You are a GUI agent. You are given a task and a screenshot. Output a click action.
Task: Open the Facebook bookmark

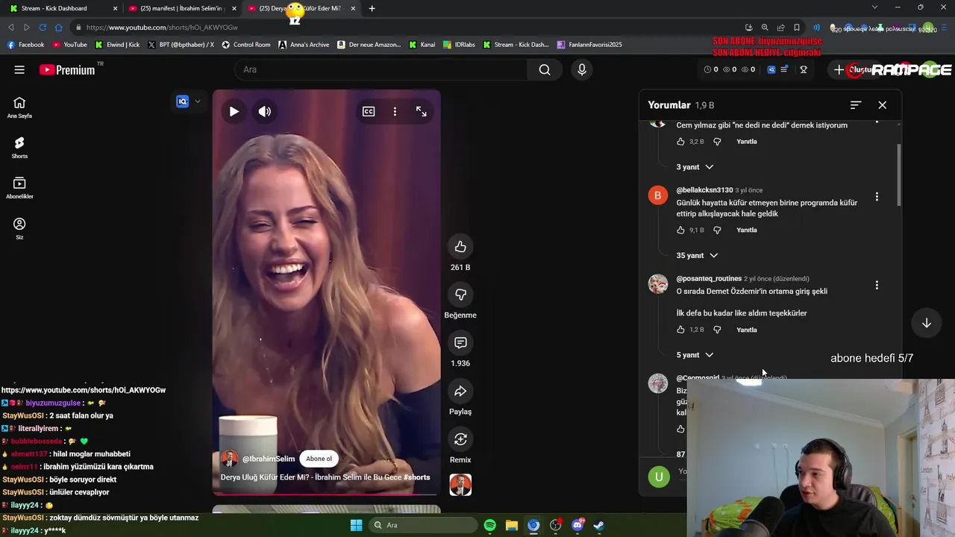[25, 45]
